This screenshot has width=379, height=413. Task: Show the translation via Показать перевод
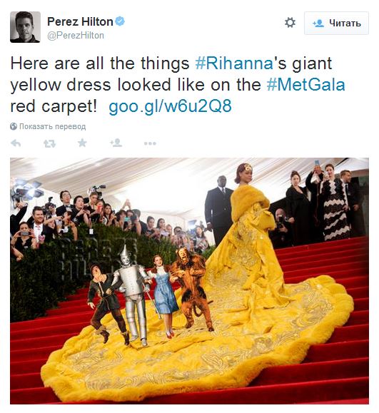[52, 127]
